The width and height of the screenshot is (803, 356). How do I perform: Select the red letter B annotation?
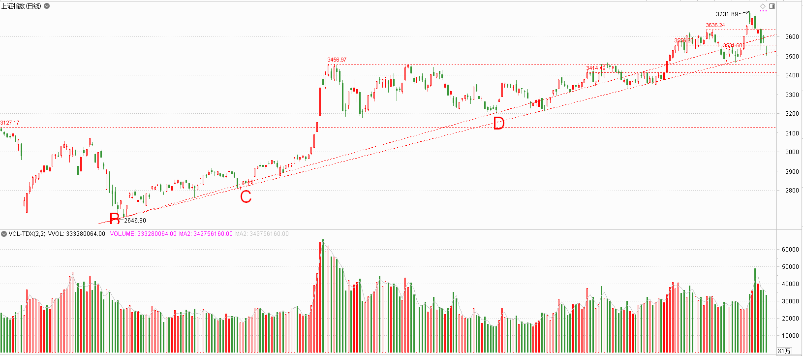pyautogui.click(x=114, y=218)
